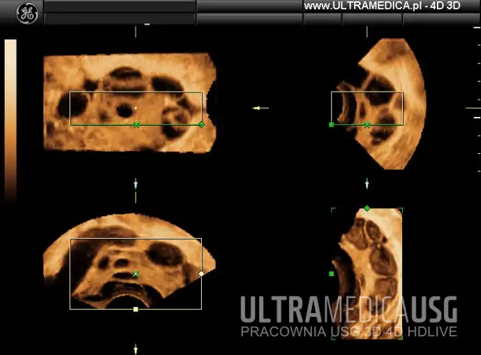Grab green diamond handle in top-left plane
Screen dimensions: 481x355
pyautogui.click(x=201, y=124)
